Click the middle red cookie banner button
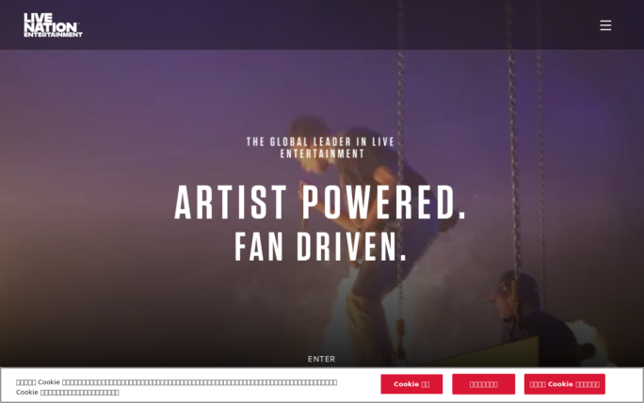The height and width of the screenshot is (403, 644). click(x=483, y=384)
